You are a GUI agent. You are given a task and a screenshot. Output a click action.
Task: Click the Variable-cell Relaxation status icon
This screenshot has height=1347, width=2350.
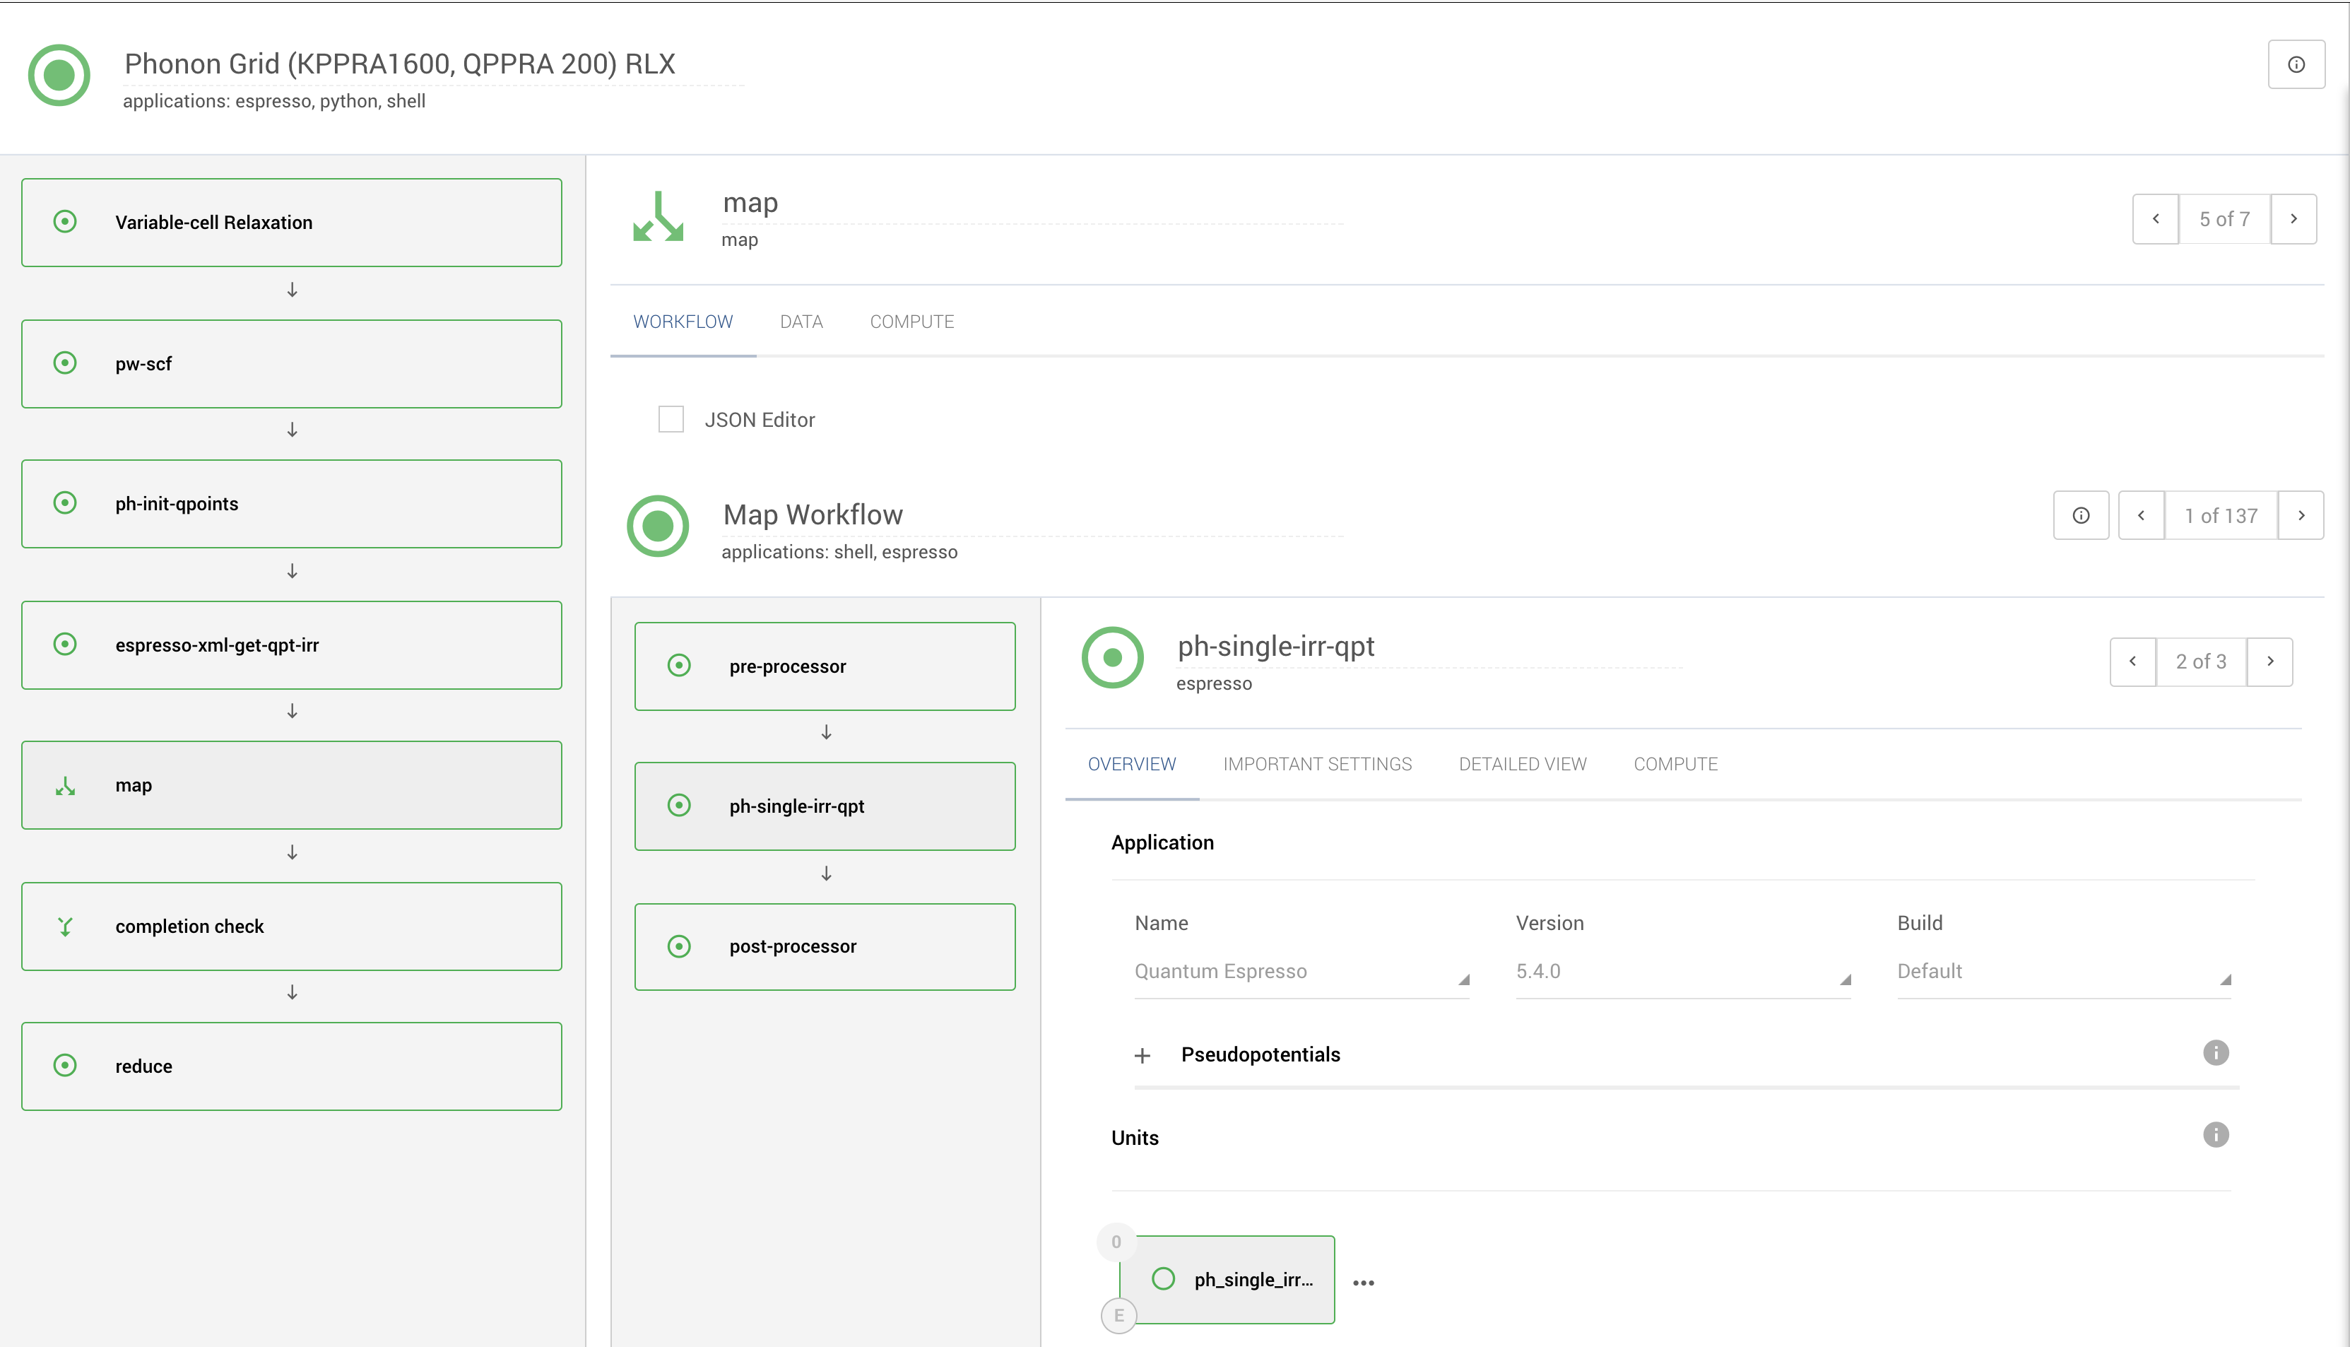65,222
